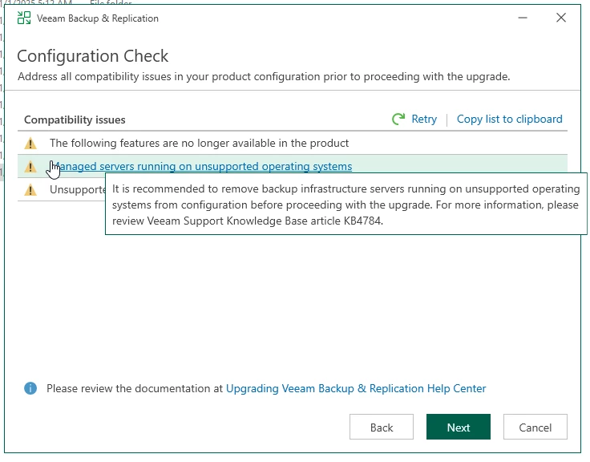Click the Veeam Backup & Replication logo icon
The width and height of the screenshot is (590, 462).
click(x=24, y=18)
